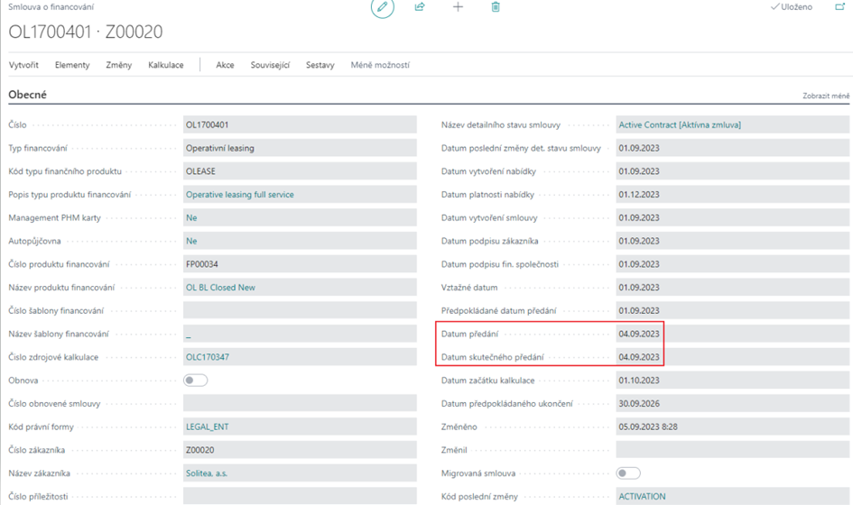Open the Kalkulace menu
This screenshot has width=853, height=505.
[x=166, y=65]
